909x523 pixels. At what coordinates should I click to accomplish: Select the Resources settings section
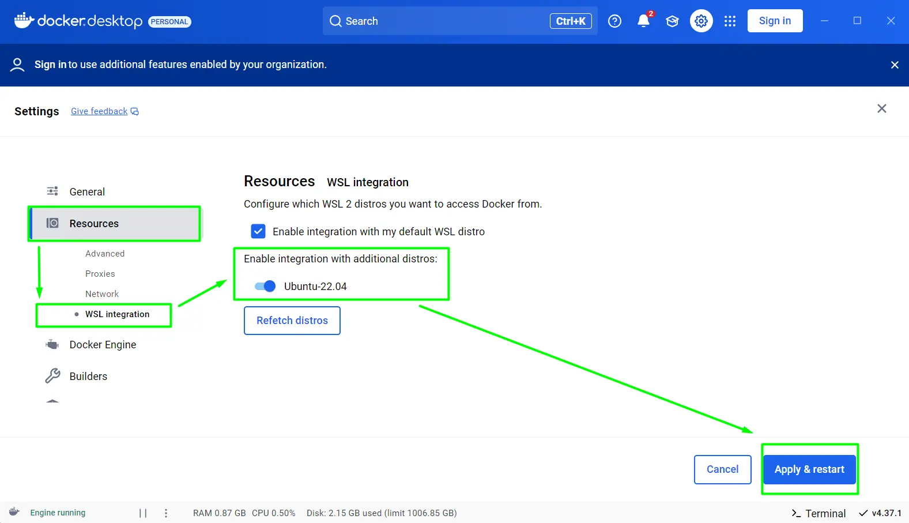tap(94, 224)
